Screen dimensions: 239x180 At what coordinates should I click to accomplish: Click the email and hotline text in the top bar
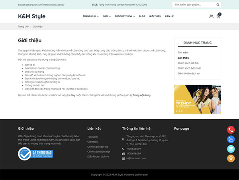41,5
